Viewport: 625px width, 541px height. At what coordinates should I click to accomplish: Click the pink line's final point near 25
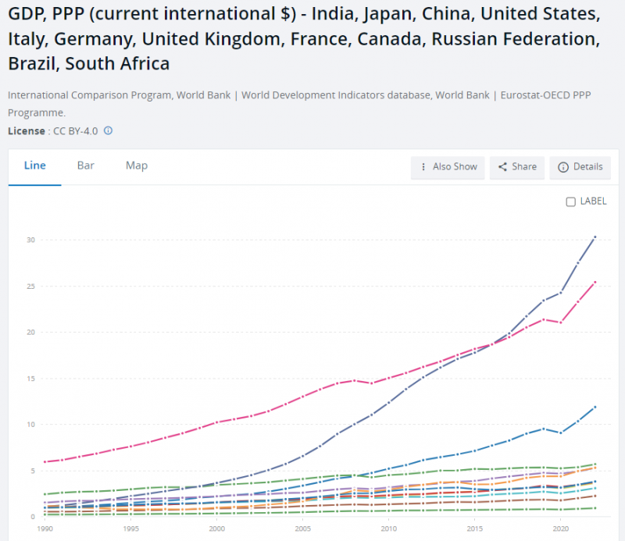(x=595, y=282)
